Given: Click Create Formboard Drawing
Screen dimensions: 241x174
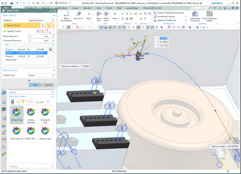Looking at the screenshot, I should coord(169,13).
